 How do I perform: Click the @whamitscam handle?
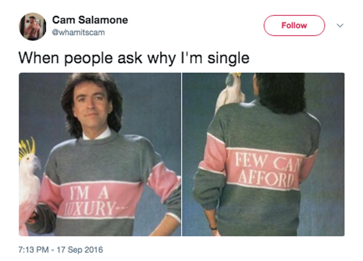point(78,32)
